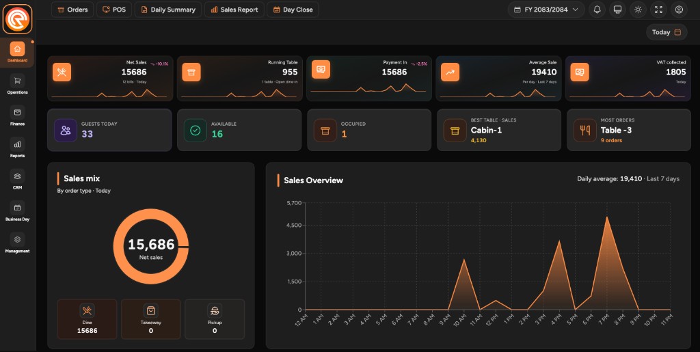Click the Occupied table icon
Viewport: 700px width, 352px height.
[325, 131]
